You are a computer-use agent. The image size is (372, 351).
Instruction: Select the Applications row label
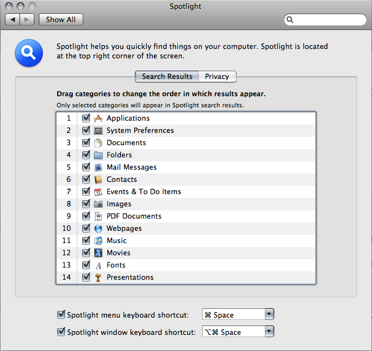coord(128,118)
